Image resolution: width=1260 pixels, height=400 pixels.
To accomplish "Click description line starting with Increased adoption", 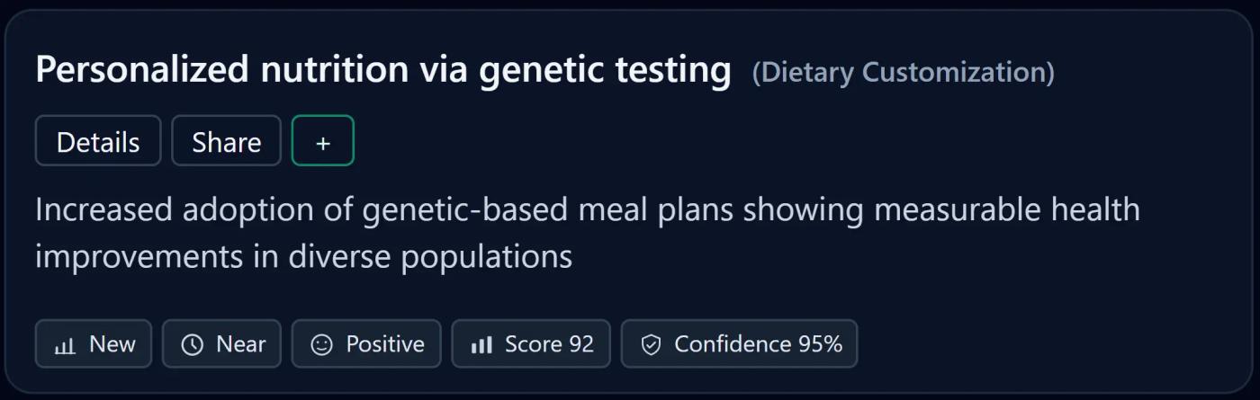I will point(587,209).
